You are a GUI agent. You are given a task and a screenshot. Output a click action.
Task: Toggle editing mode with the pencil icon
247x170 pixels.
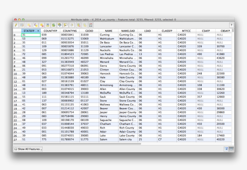pos(16,25)
